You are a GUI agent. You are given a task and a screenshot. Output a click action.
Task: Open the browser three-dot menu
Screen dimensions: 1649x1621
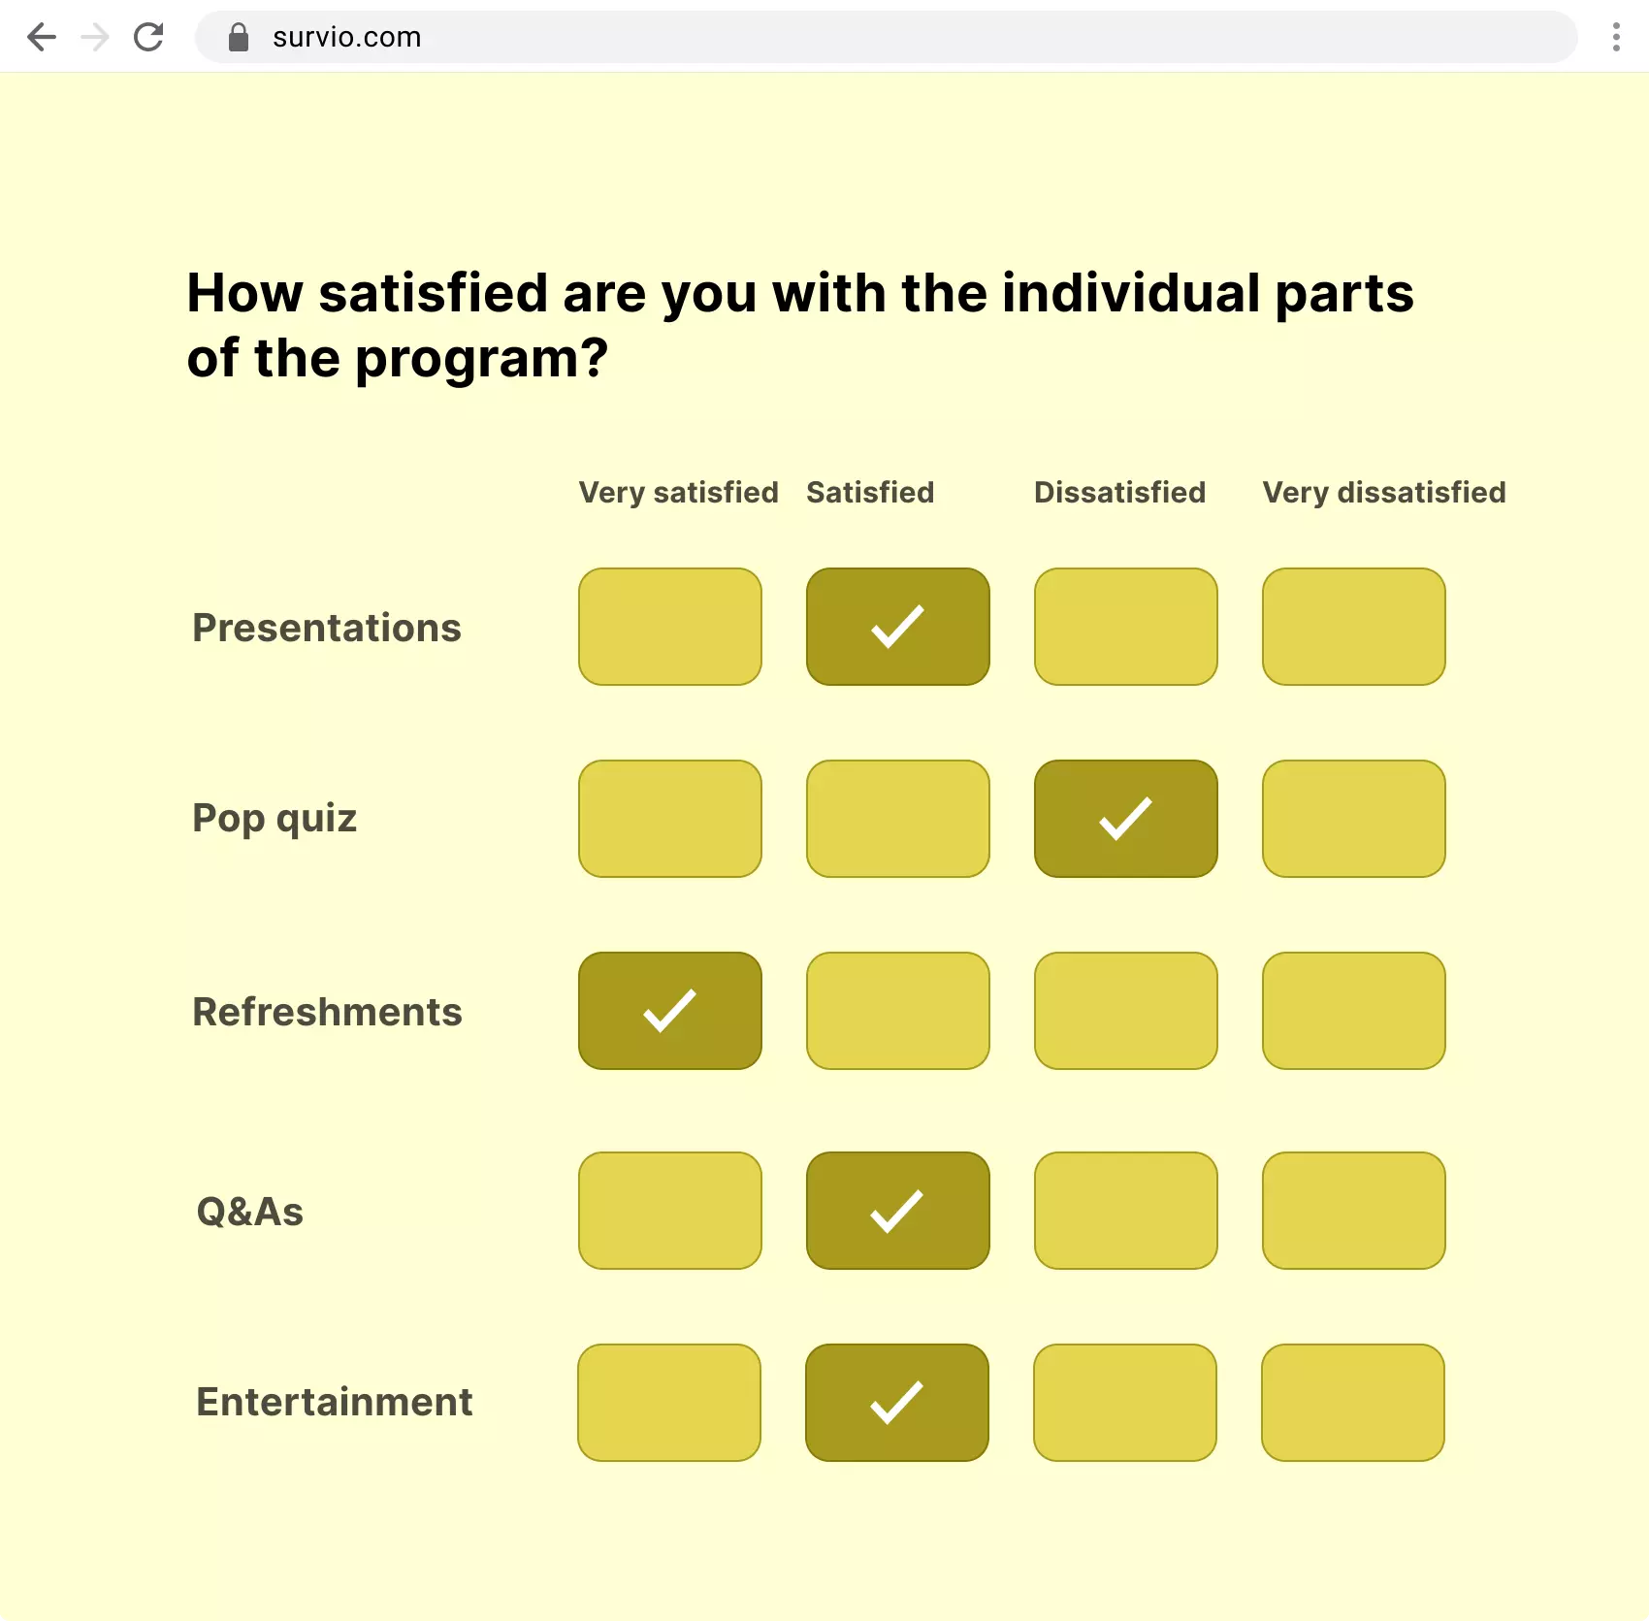[x=1615, y=37]
